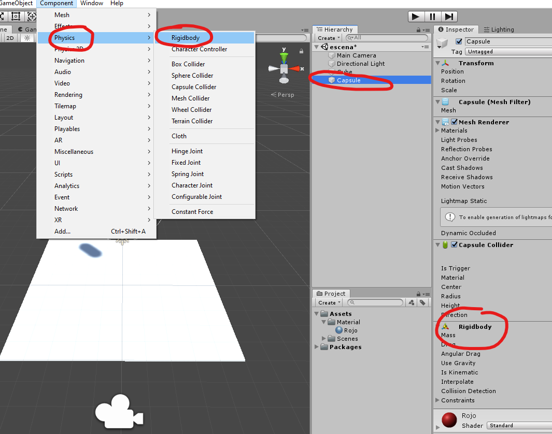Open the Tag dropdown showing Untagged
552x434 pixels.
pyautogui.click(x=508, y=52)
